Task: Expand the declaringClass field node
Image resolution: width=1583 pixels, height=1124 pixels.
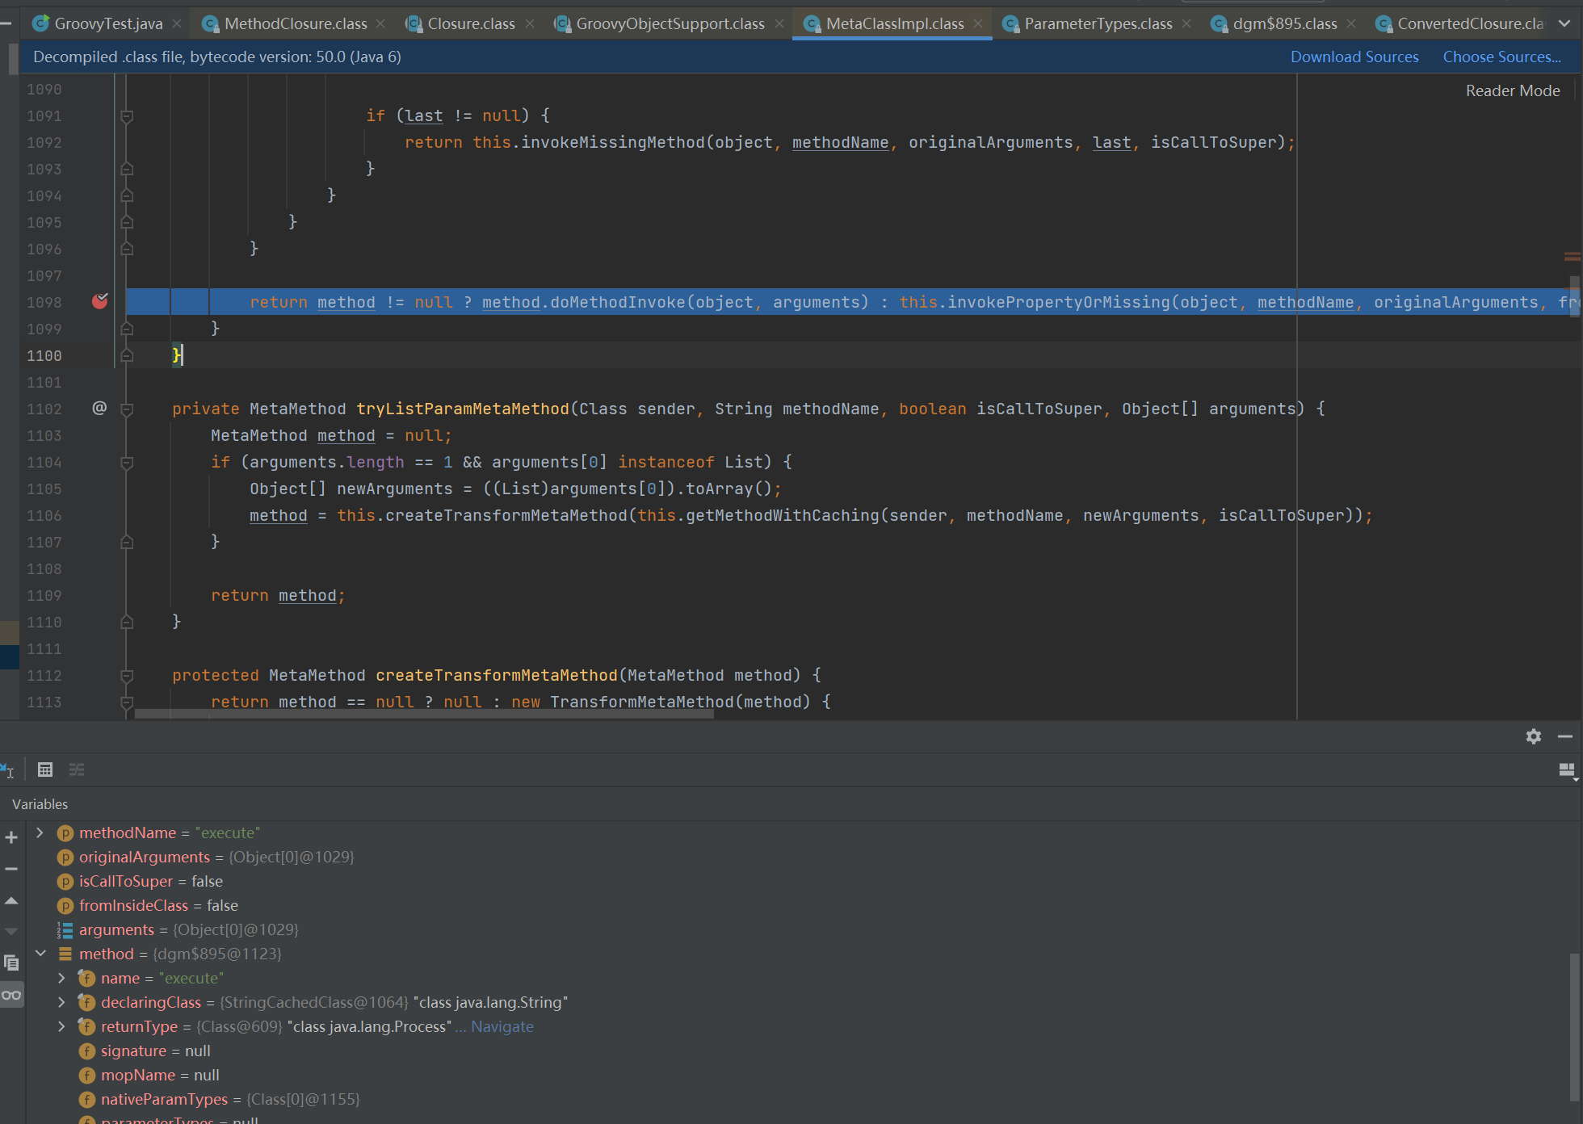Action: [x=61, y=1002]
